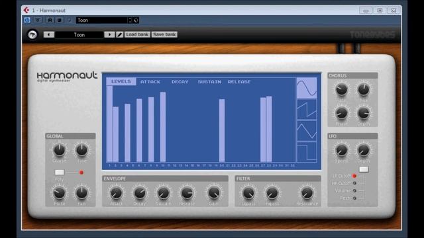Enable Read automation (R) button
Screen dimensions: 424x238
[x=50, y=20]
